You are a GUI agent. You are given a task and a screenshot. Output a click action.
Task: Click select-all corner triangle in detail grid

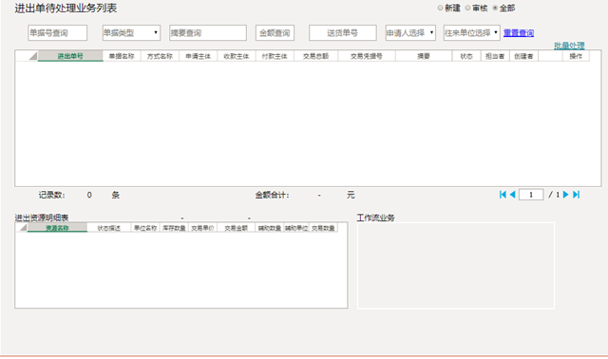pyautogui.click(x=23, y=228)
